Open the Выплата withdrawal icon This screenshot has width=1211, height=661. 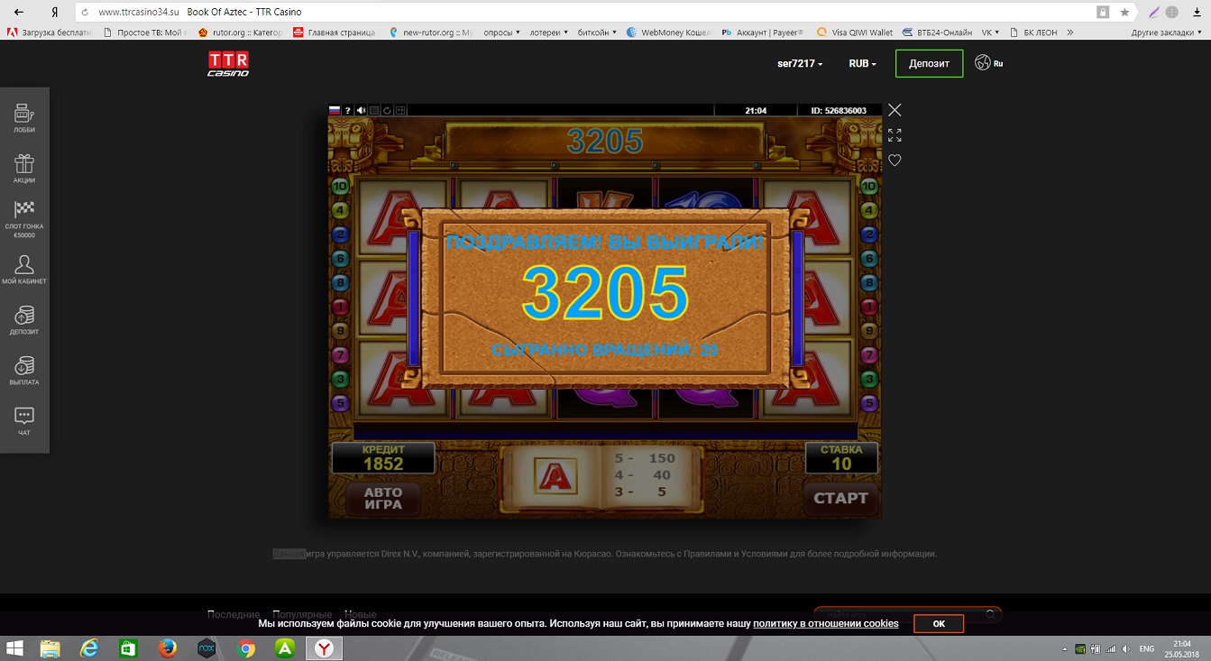pos(24,371)
